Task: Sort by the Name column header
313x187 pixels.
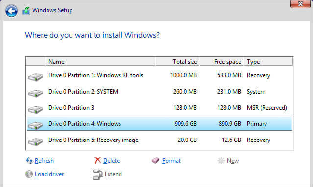Action: pyautogui.click(x=100, y=62)
